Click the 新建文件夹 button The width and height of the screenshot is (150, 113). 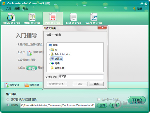57,84
